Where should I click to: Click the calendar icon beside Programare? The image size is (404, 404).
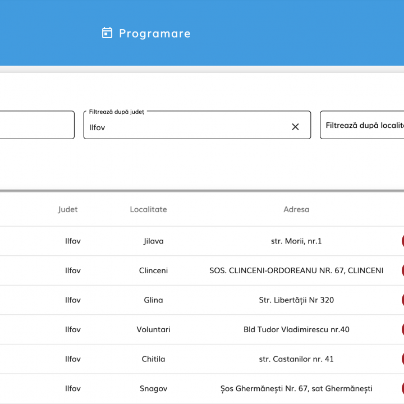pyautogui.click(x=107, y=33)
